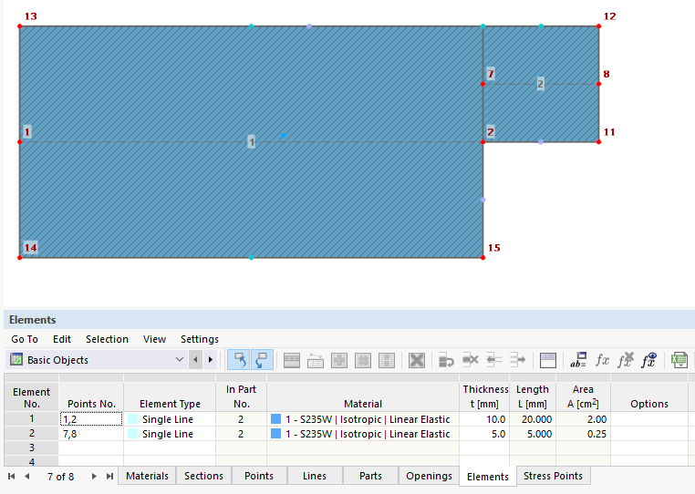Click the right-pointing arrow rows icon
This screenshot has height=494, width=695.
click(x=517, y=360)
